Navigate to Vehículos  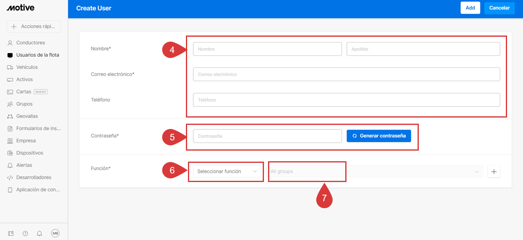pyautogui.click(x=27, y=67)
